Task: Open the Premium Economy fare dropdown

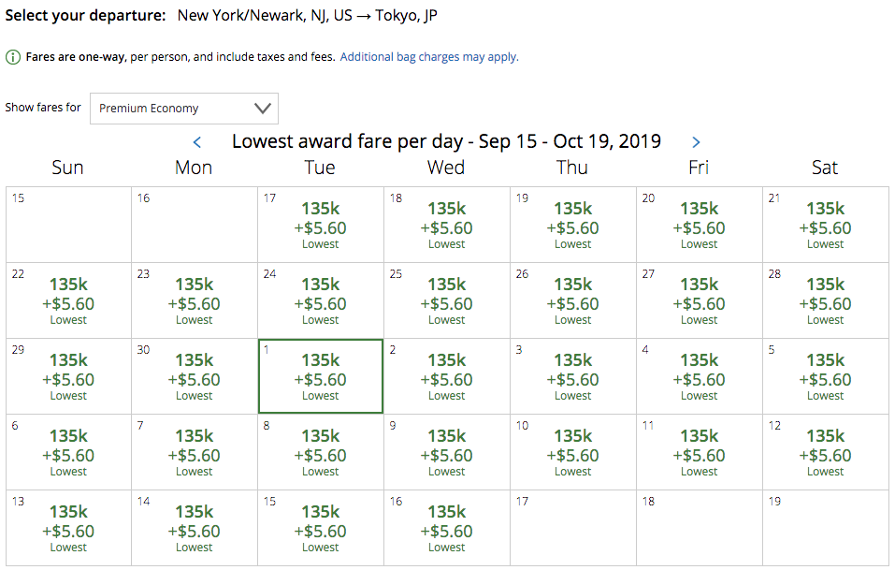Action: click(x=184, y=109)
